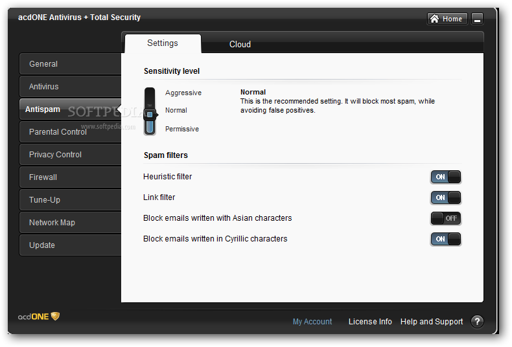Minimize the acdONE window

click(x=477, y=19)
